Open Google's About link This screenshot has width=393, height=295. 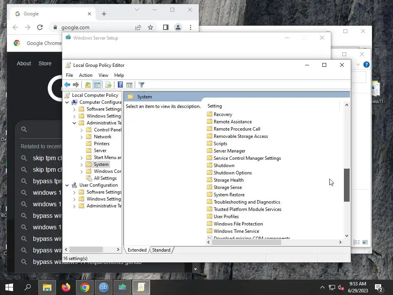click(24, 63)
